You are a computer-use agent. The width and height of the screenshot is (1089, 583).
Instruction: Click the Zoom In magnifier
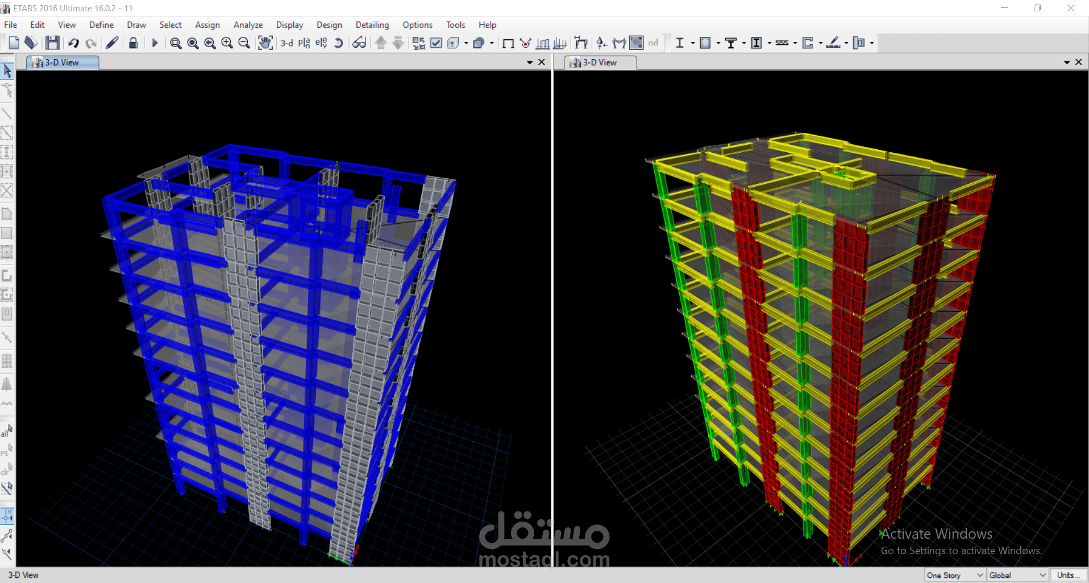[227, 43]
